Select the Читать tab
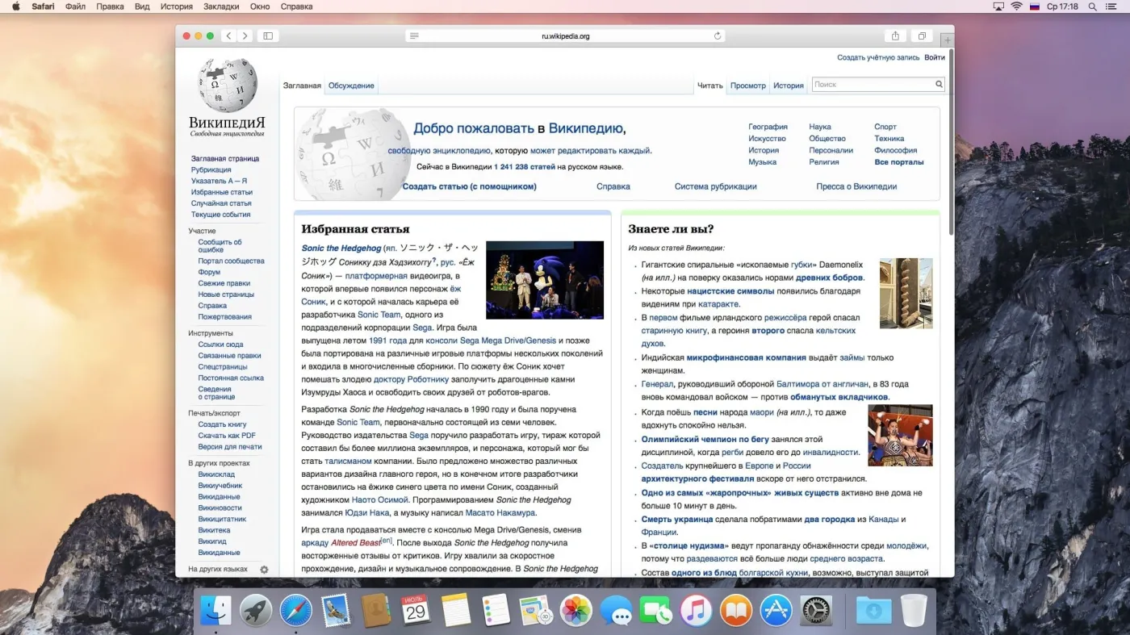 pyautogui.click(x=710, y=86)
